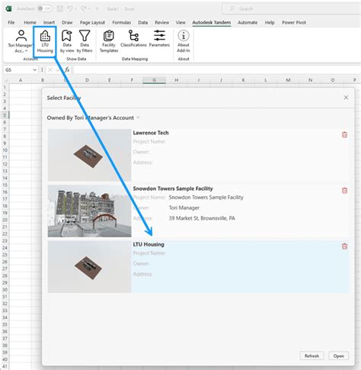The image size is (361, 370).
Task: Switch to the View tab
Action: (x=180, y=22)
